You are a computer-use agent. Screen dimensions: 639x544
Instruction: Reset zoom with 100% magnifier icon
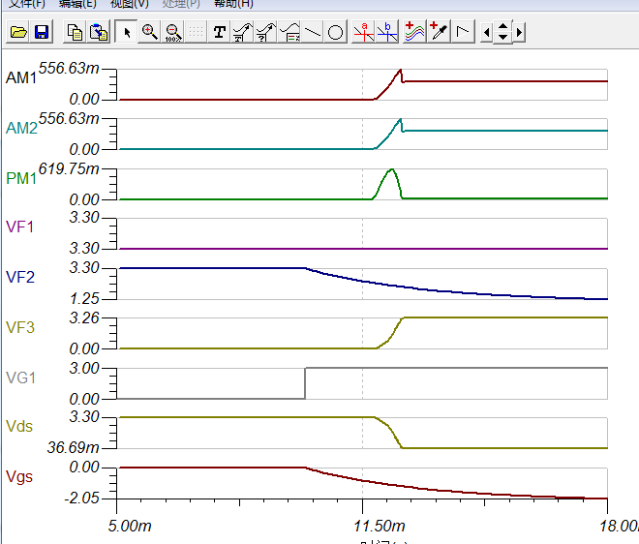click(172, 33)
